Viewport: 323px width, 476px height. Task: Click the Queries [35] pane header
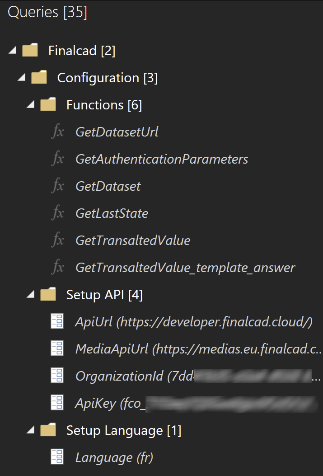(47, 12)
